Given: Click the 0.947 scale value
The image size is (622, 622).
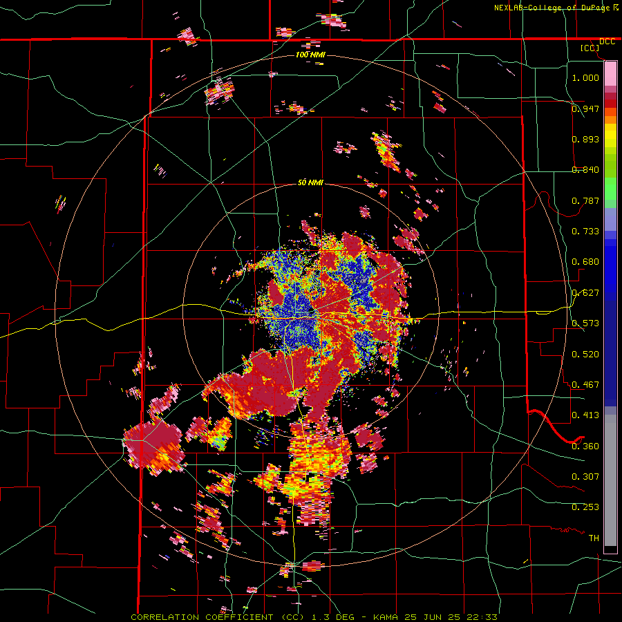Looking at the screenshot, I should (x=585, y=109).
